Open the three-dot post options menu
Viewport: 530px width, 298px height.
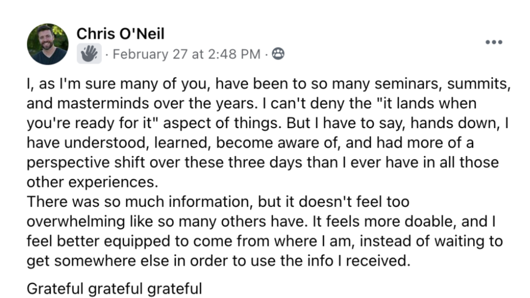[x=494, y=42]
